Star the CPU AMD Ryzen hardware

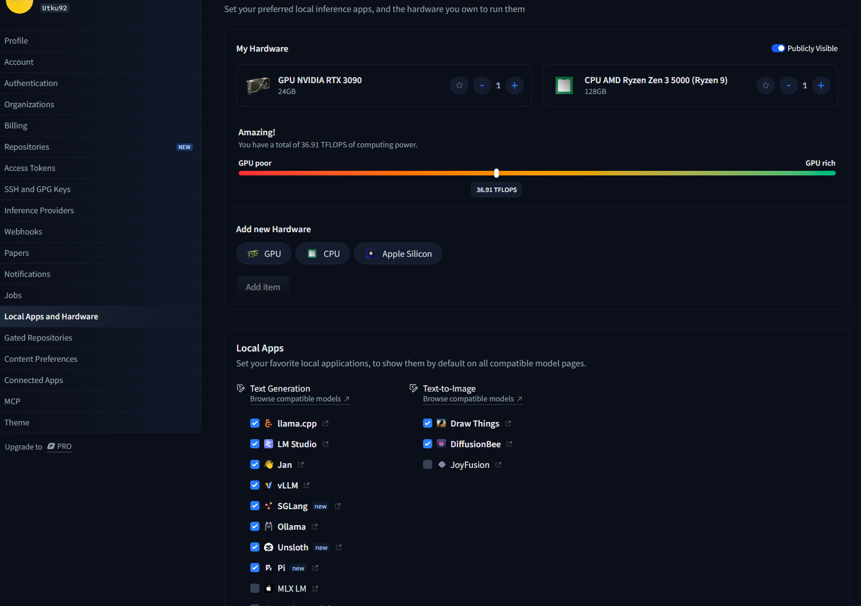[x=766, y=85]
